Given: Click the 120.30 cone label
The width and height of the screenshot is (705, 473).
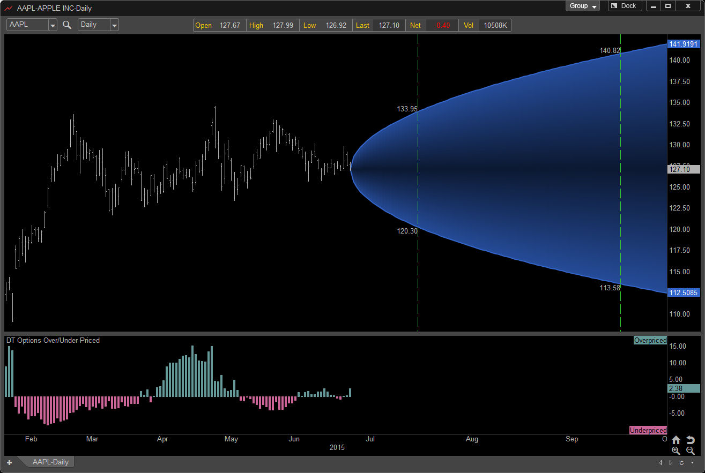Looking at the screenshot, I should (x=407, y=231).
